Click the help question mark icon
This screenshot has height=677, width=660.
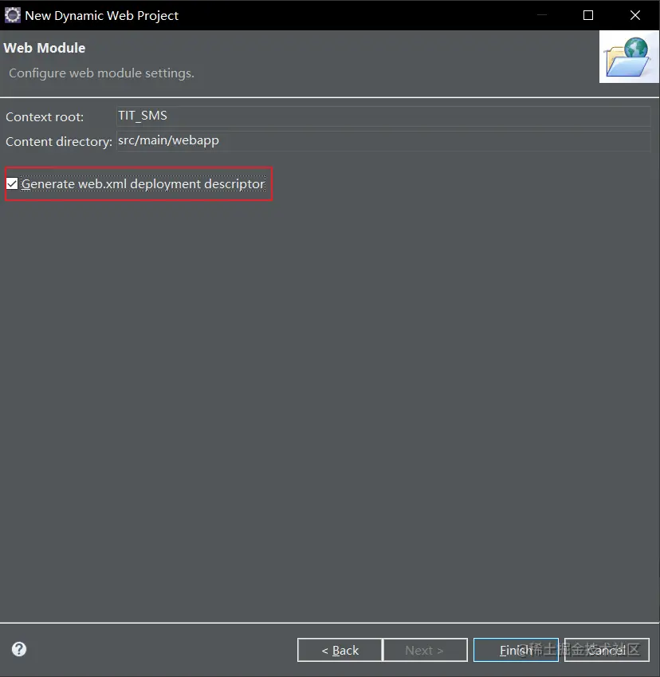19,649
